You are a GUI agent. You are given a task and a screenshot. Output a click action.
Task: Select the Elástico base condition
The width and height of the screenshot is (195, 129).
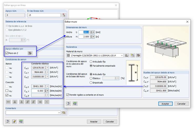(91, 78)
